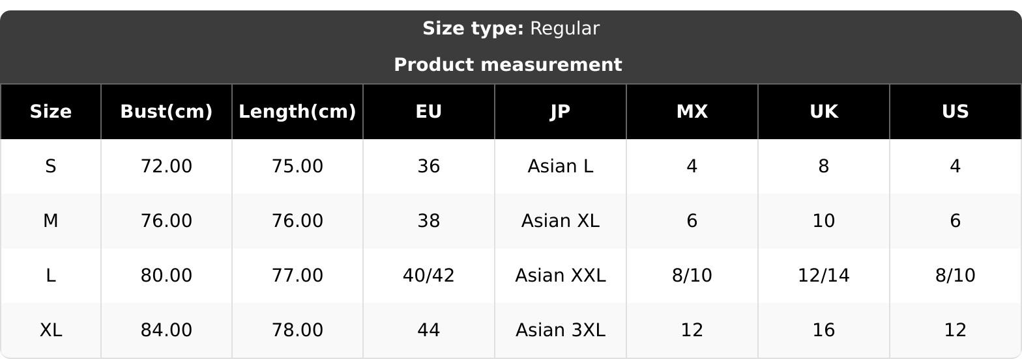Click the Length(cm) column header
This screenshot has width=1022, height=359.
click(297, 112)
